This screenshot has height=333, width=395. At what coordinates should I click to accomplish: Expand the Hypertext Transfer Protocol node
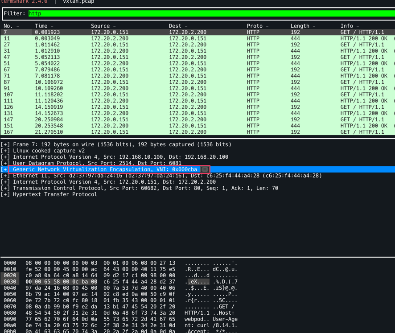coord(5,194)
